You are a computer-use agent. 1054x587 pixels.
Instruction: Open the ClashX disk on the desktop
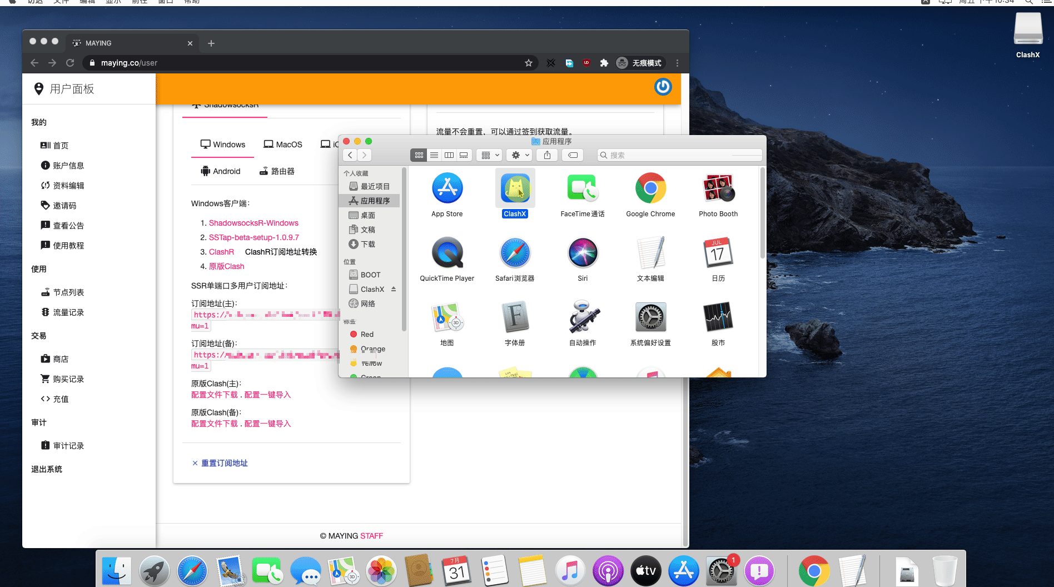tap(1028, 29)
